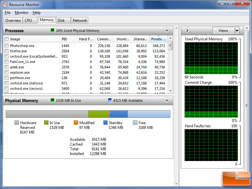
Task: Click the orange Modified legend swatch
Action: [76, 123]
